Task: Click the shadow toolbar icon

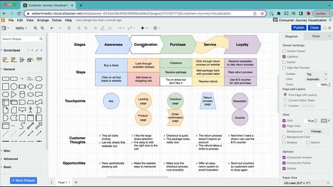Action: click(110, 28)
